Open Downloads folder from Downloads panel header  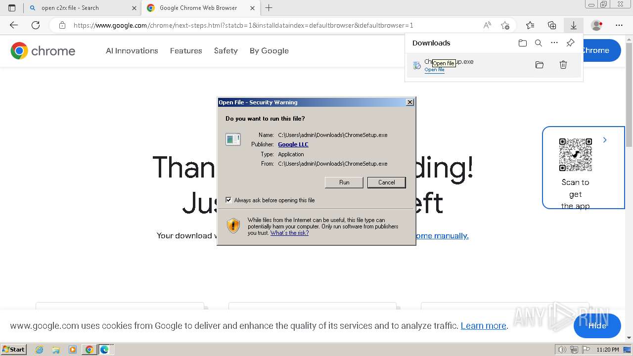[523, 43]
